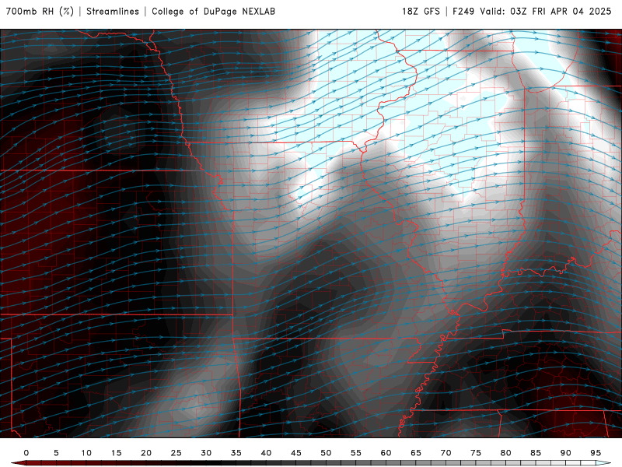This screenshot has width=622, height=467.
Task: Select the "18Z GFS" model run label
Action: click(421, 11)
